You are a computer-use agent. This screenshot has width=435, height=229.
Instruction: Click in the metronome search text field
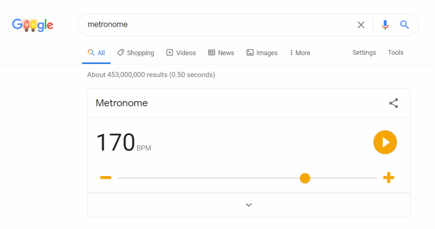pos(212,25)
